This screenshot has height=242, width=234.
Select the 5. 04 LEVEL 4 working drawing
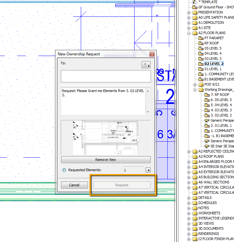(x=221, y=105)
